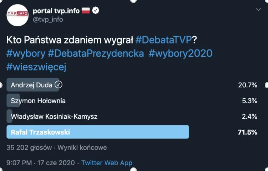268x171 pixels.
Task: Click the Rafał Trzaskowski result bar
Action: click(x=98, y=132)
